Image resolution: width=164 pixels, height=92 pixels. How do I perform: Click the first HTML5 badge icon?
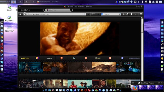click(x=61, y=58)
